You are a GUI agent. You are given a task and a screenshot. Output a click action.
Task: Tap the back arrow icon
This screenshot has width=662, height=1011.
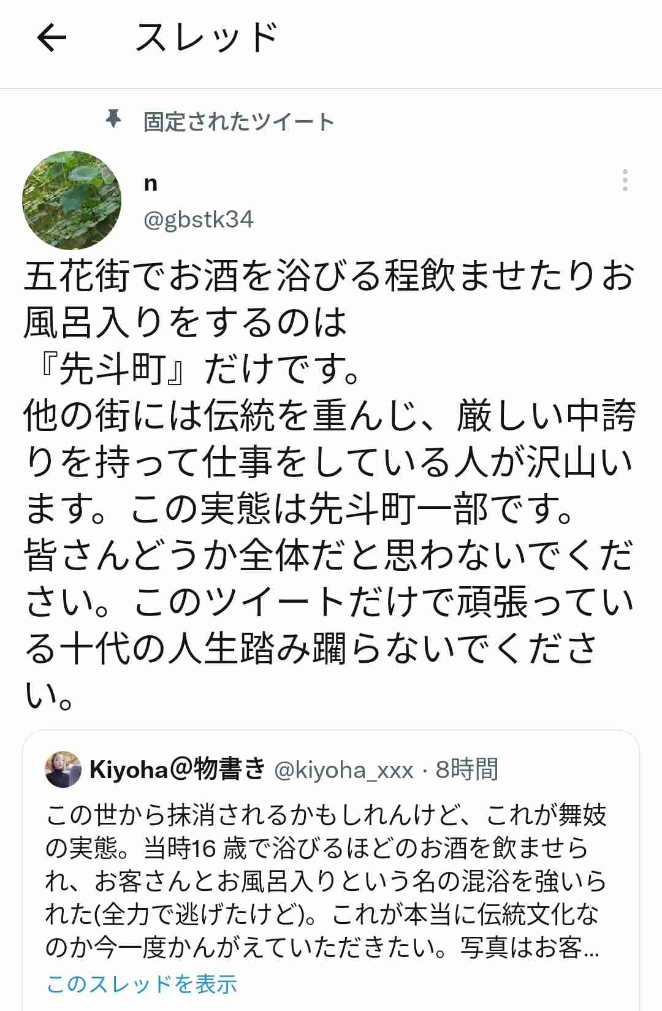click(x=51, y=39)
